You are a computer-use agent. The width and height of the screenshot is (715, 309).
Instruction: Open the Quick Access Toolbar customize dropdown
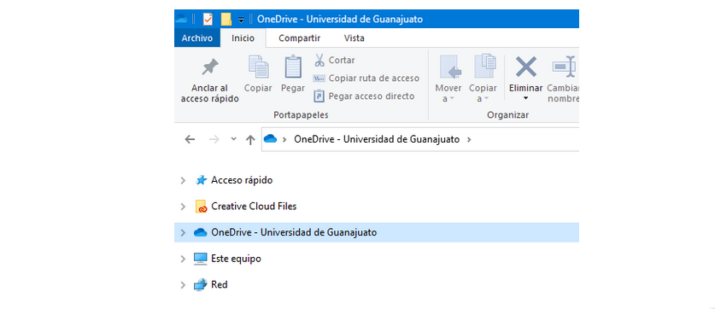[241, 20]
